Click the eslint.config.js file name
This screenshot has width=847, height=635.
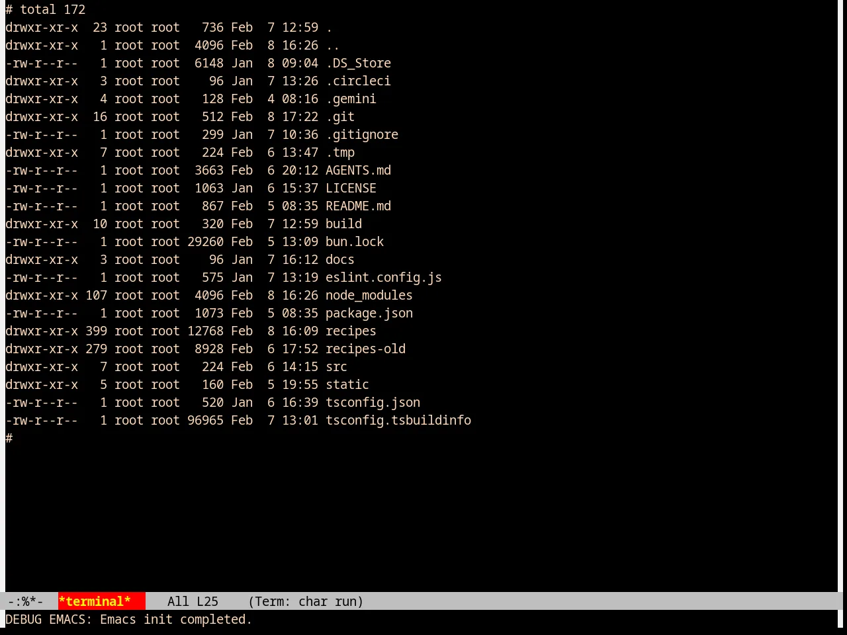point(384,277)
